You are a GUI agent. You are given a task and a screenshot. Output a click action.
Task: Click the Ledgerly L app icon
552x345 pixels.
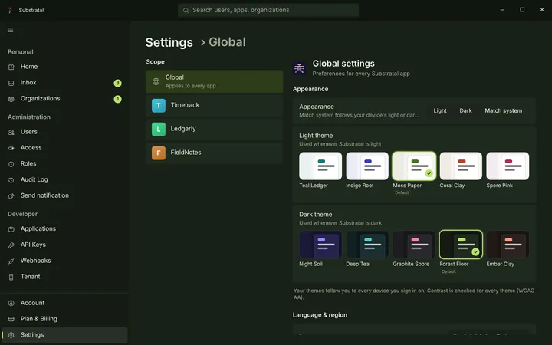(159, 130)
